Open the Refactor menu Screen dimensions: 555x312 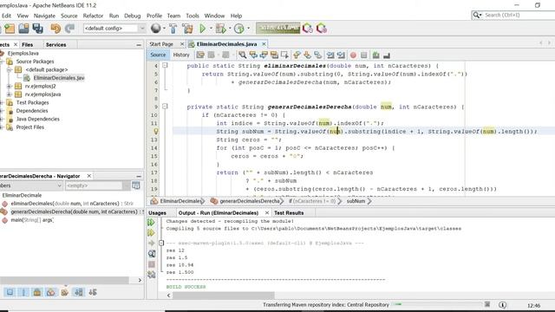[93, 16]
